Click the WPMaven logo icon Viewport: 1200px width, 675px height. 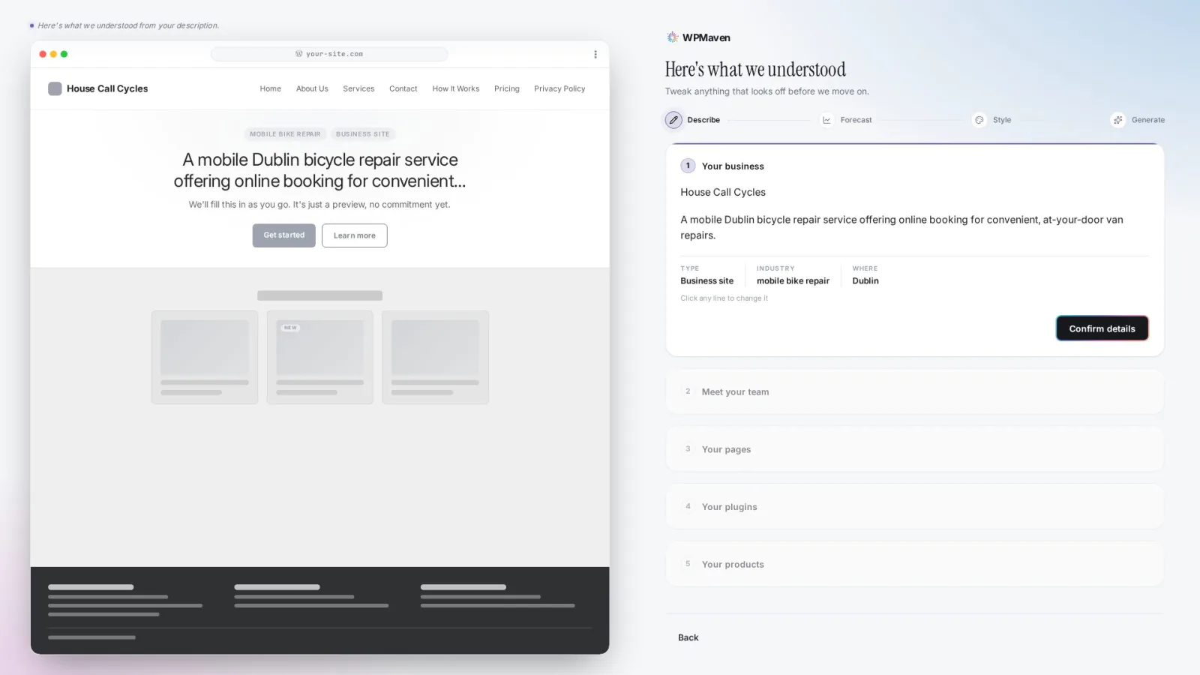tap(673, 37)
